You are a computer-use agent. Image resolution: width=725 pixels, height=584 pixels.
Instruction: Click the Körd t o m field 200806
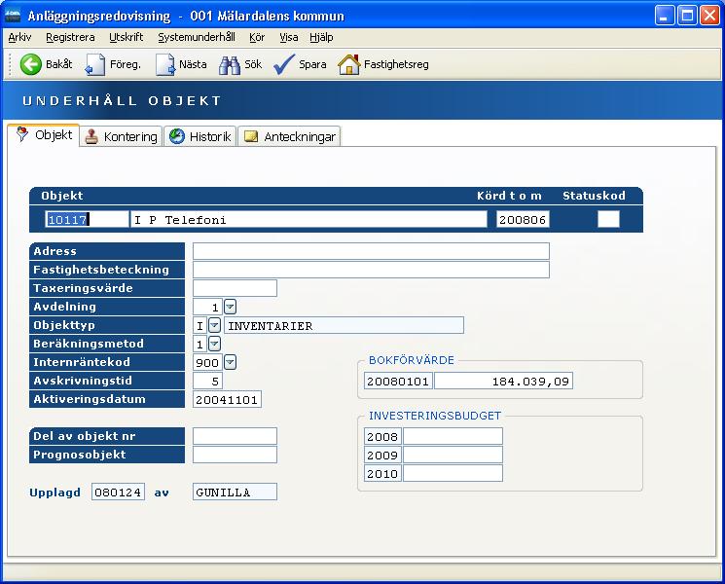[x=523, y=219]
